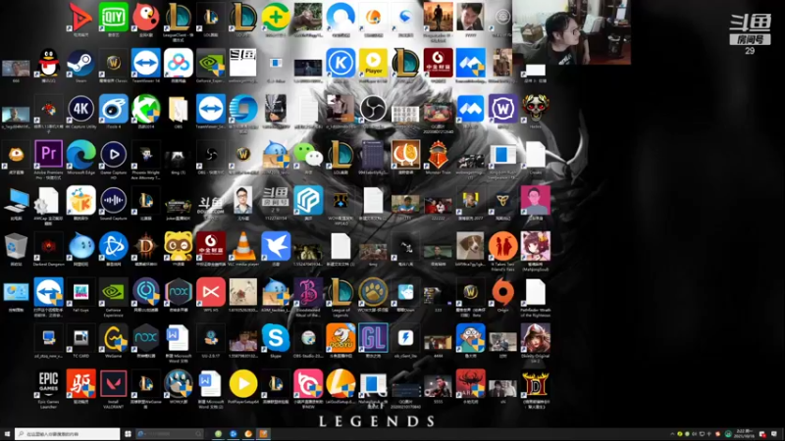This screenshot has height=441, width=785.
Task: Select the Control Panel desktop icon
Action: [16, 294]
